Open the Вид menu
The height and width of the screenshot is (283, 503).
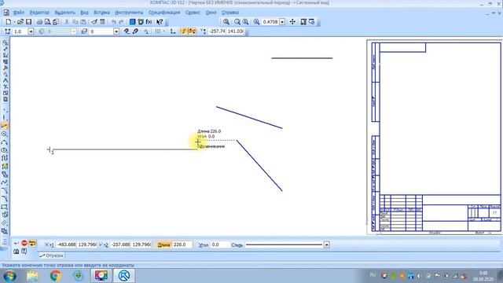pyautogui.click(x=84, y=13)
